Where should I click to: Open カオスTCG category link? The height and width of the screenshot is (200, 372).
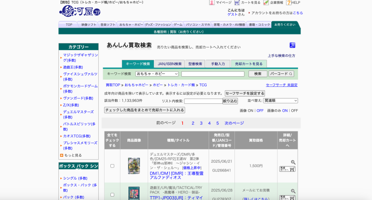click(77, 136)
